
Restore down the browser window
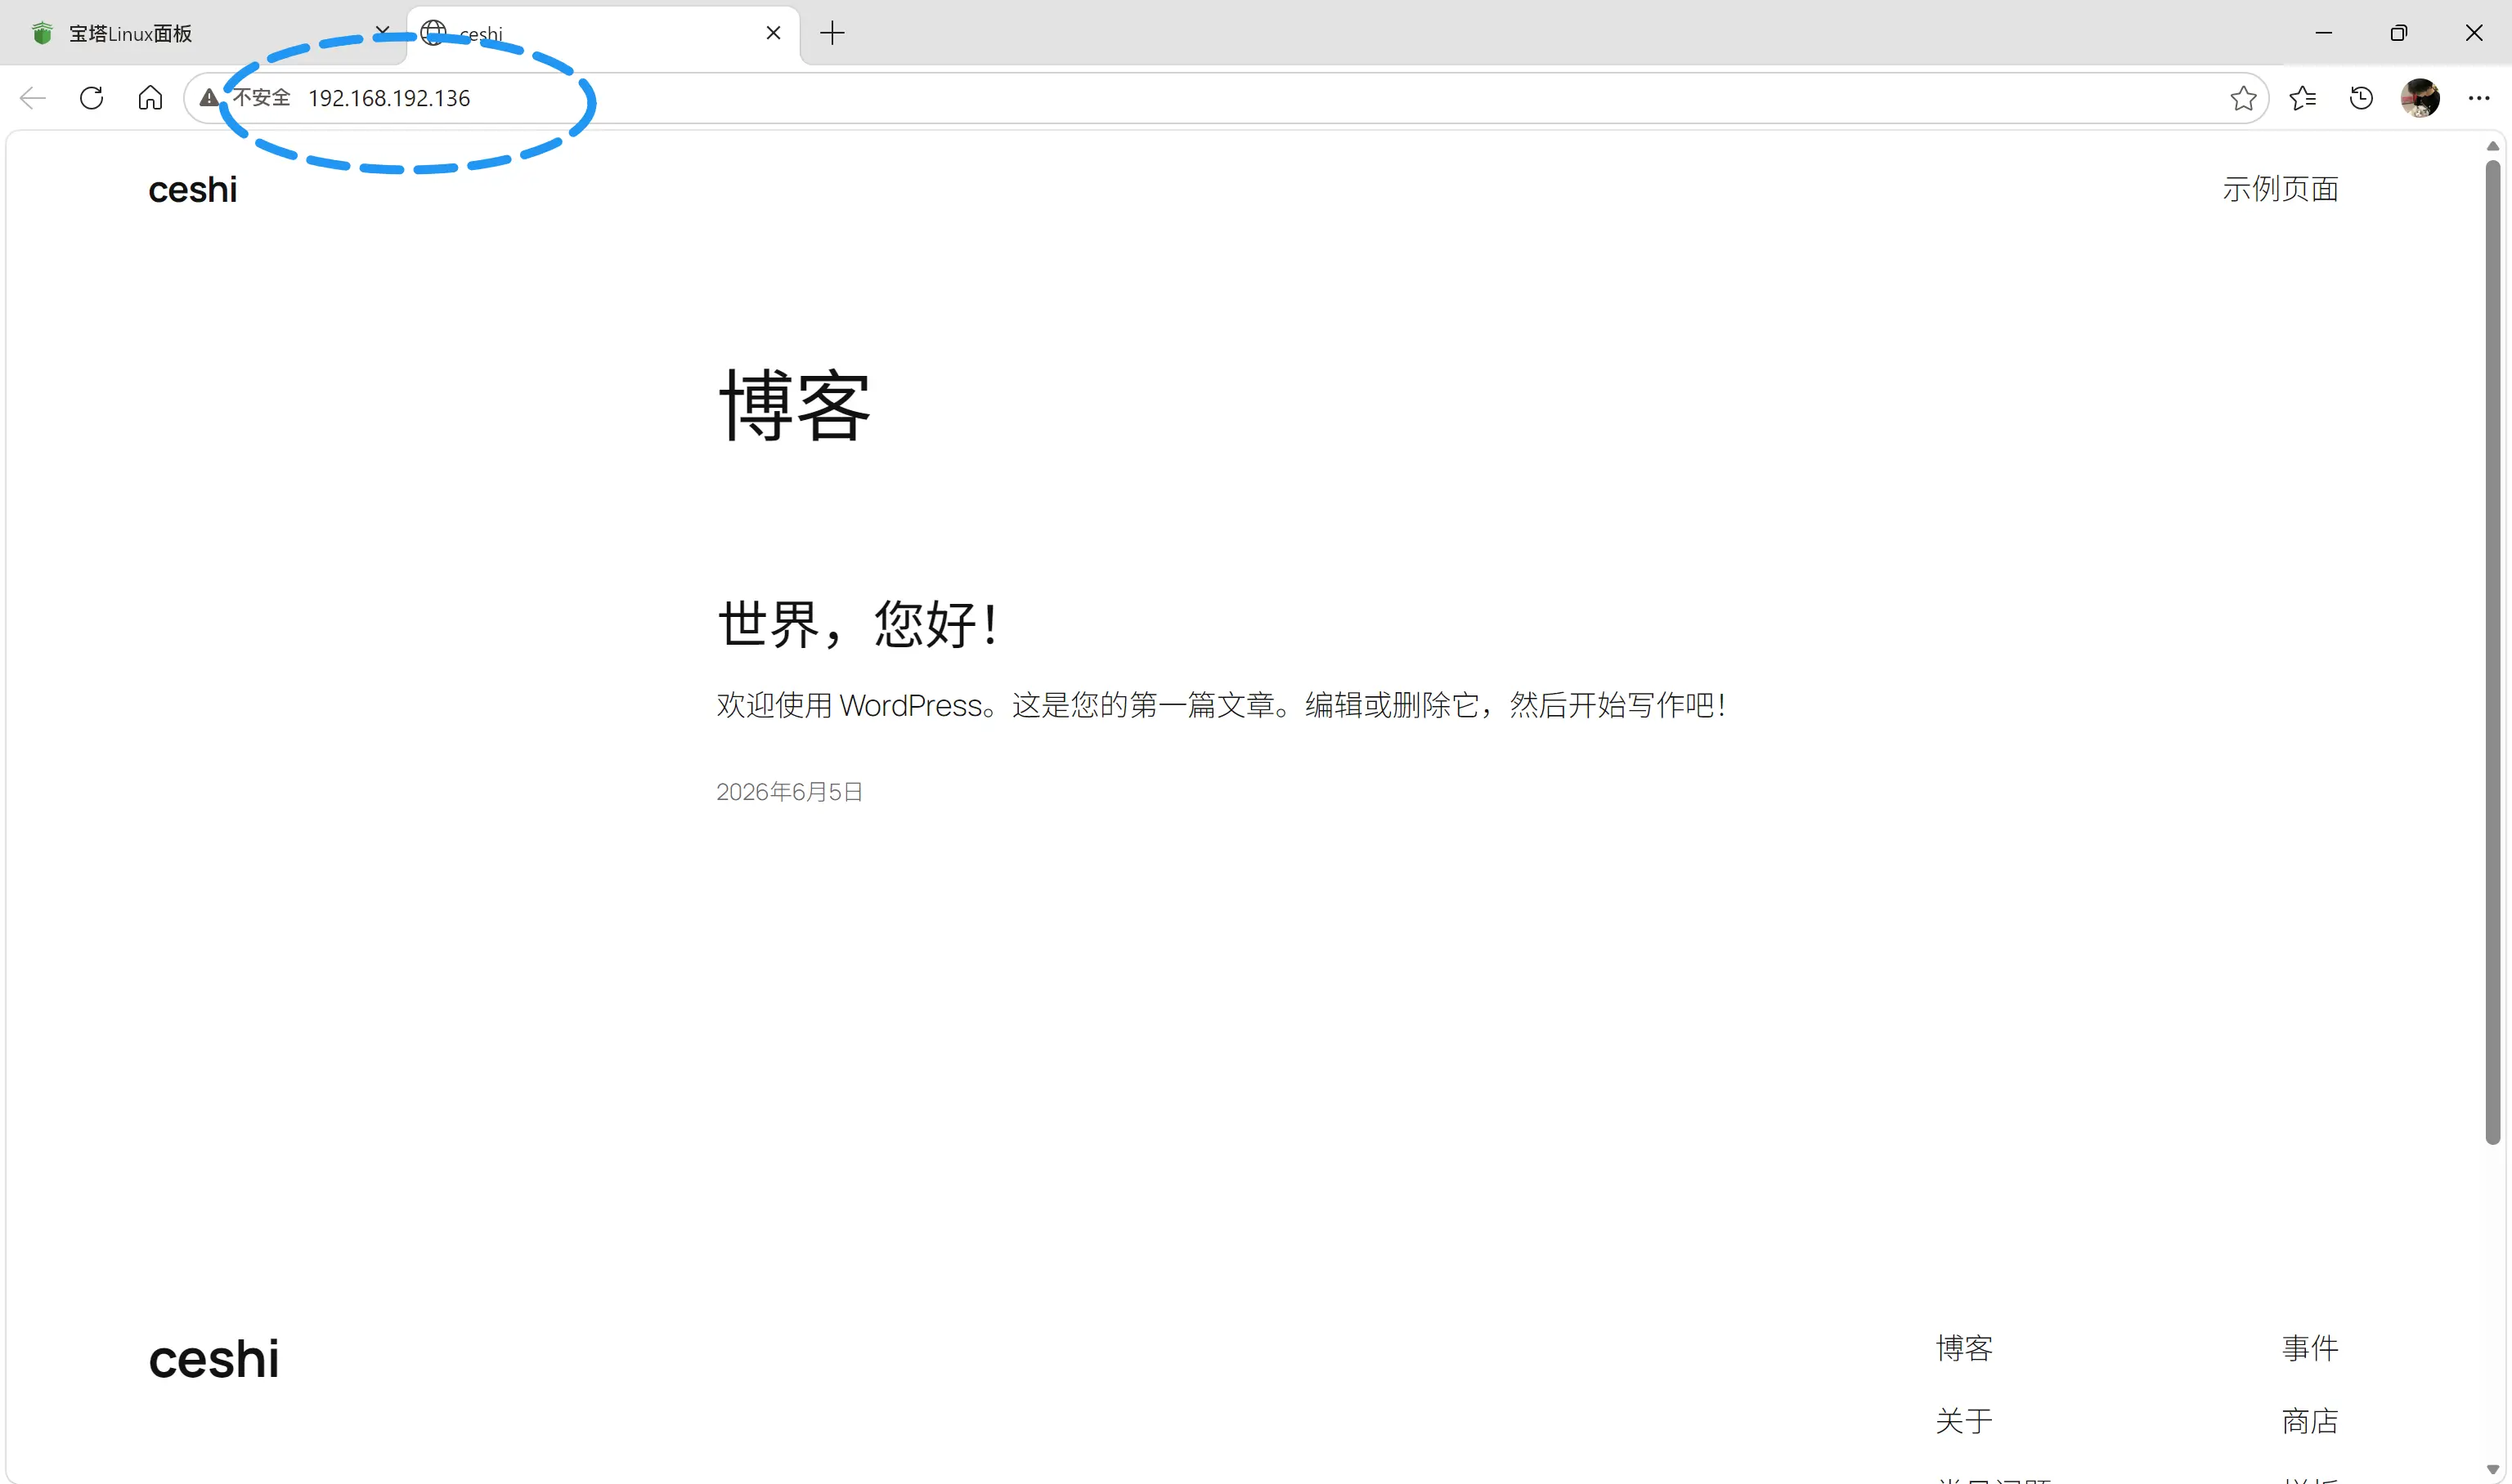pyautogui.click(x=2399, y=33)
